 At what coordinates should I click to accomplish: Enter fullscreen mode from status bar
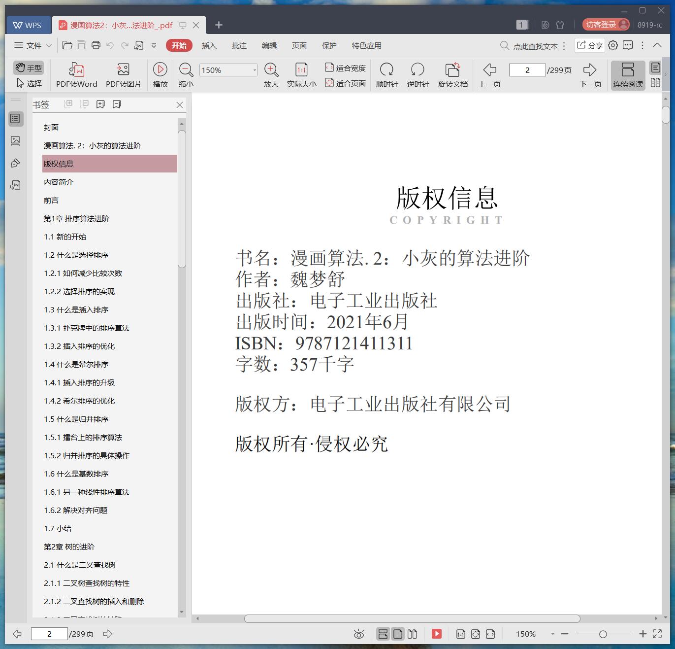click(657, 634)
